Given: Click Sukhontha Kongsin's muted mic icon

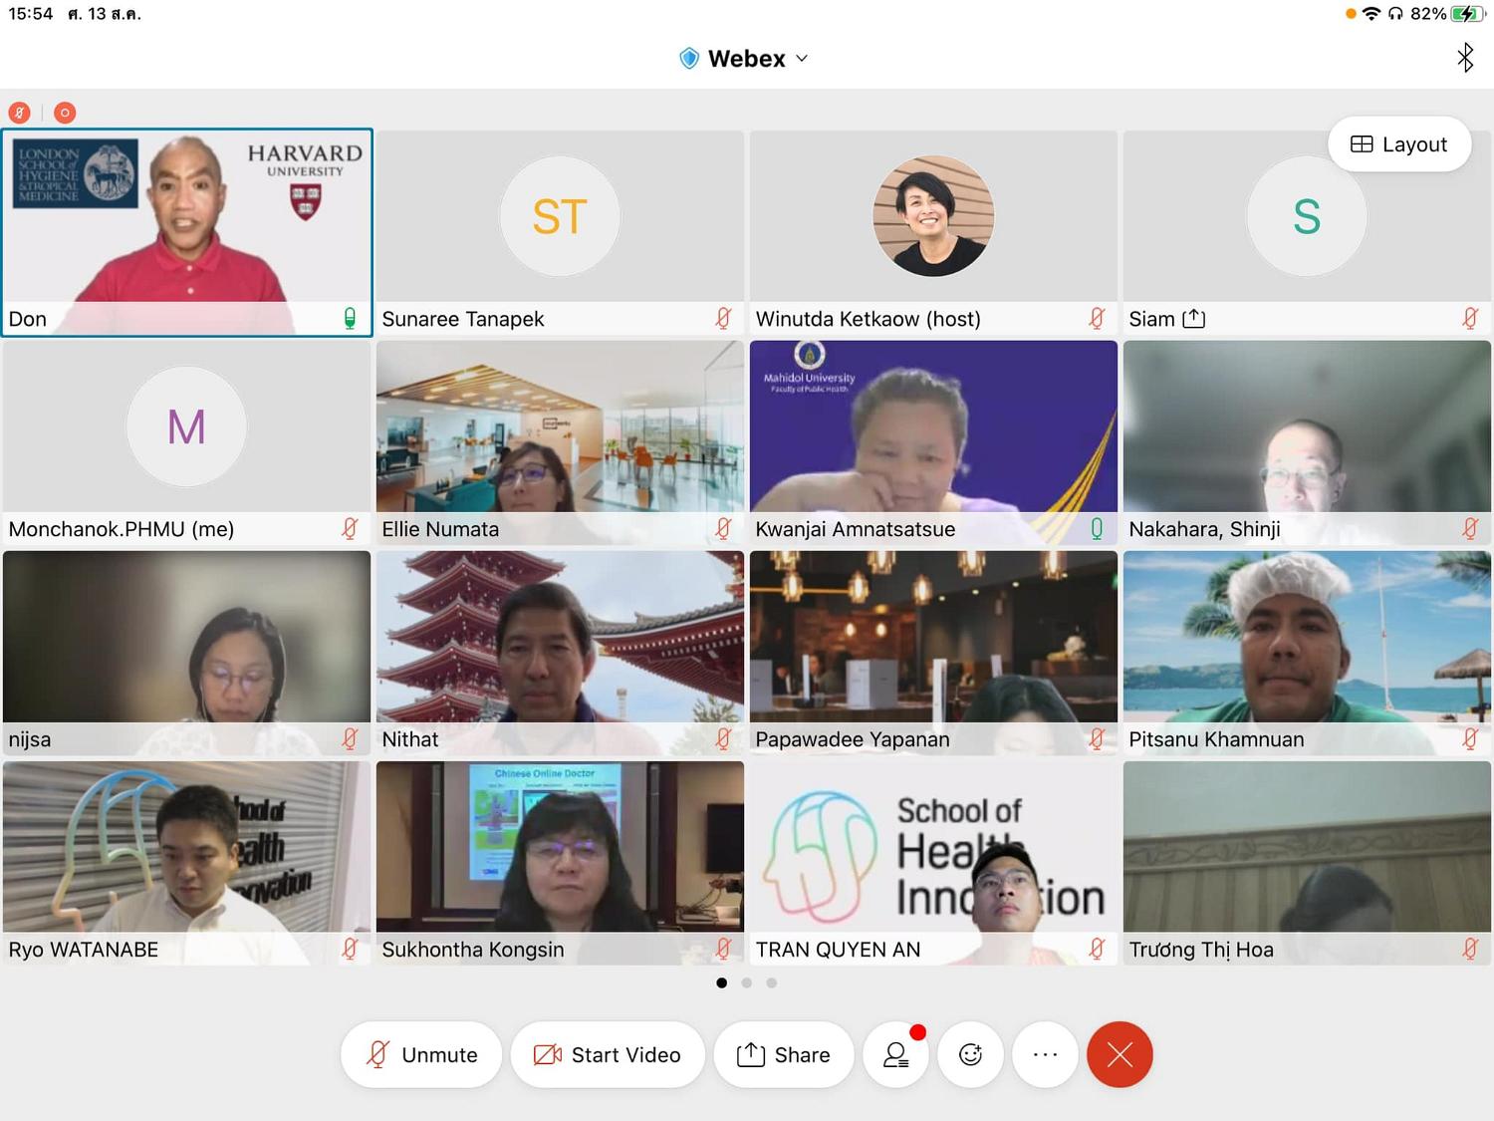Looking at the screenshot, I should 723,950.
